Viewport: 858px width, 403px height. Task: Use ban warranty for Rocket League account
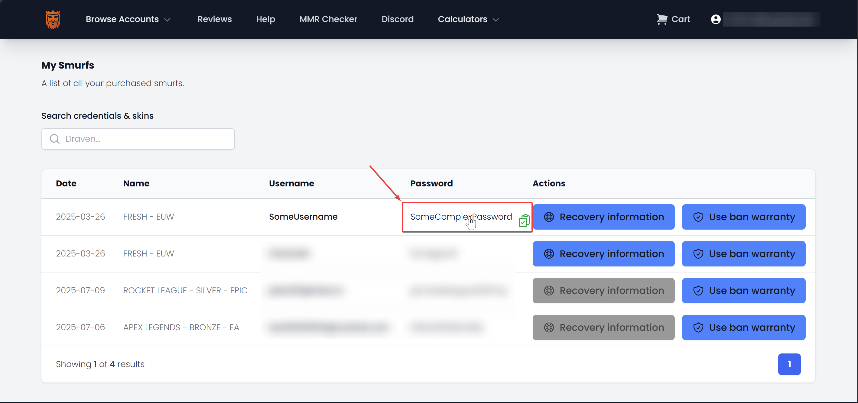pyautogui.click(x=743, y=291)
